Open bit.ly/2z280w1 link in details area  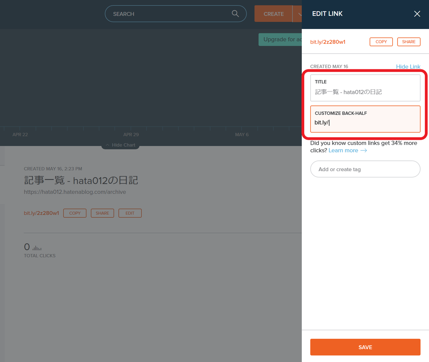[x=41, y=213]
